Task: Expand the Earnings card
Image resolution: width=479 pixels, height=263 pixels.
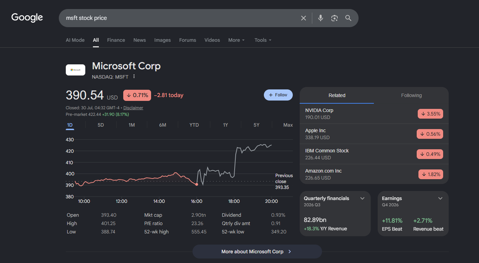Action: coord(440,198)
